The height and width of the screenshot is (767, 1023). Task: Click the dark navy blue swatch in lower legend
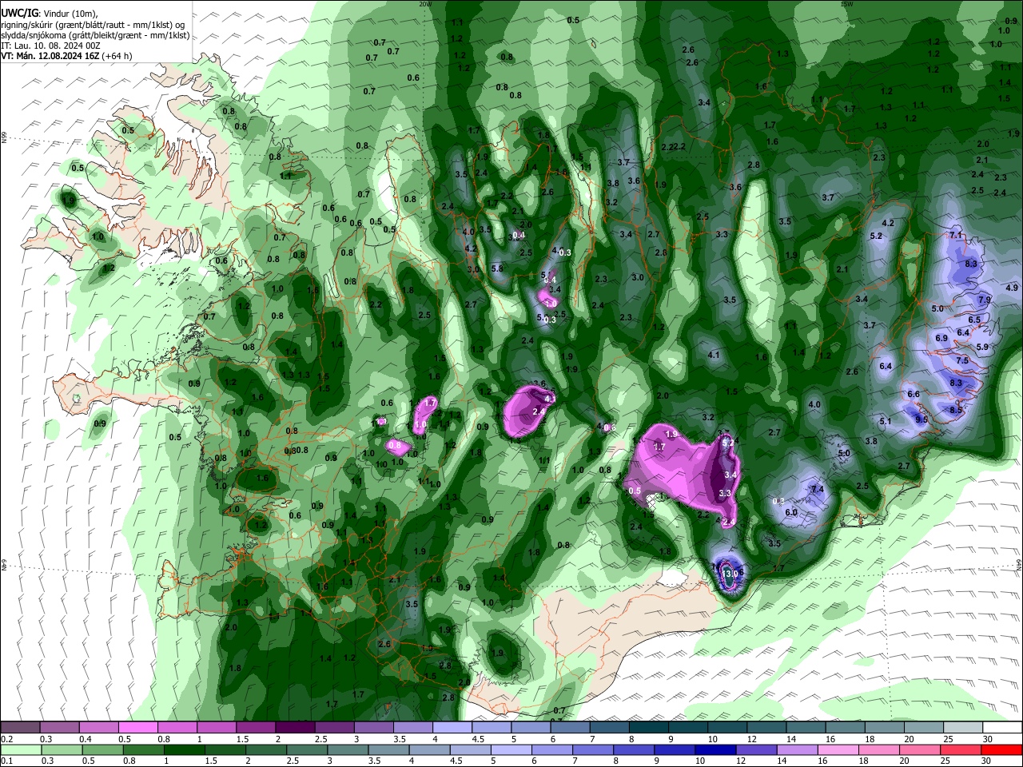coord(715,750)
